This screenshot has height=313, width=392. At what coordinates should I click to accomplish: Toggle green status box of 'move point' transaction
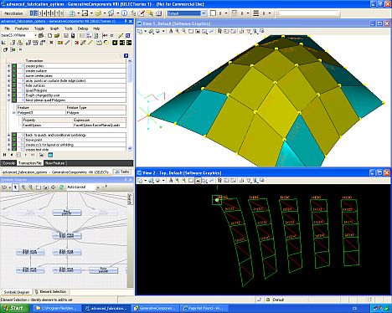pos(14,140)
